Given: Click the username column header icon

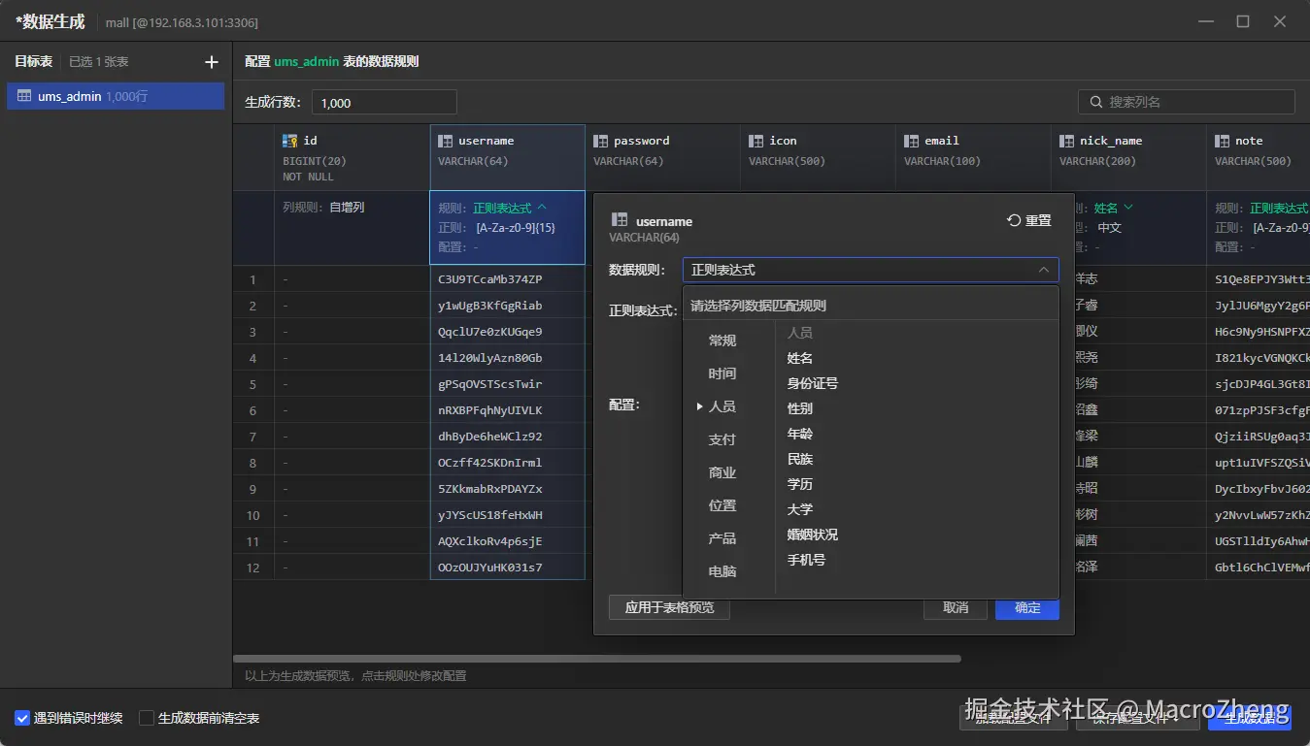Looking at the screenshot, I should tap(446, 141).
